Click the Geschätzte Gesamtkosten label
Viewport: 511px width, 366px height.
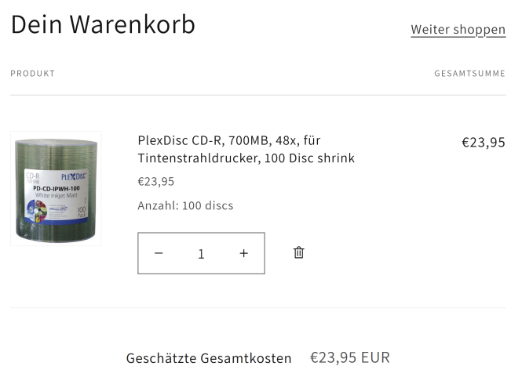[209, 358]
